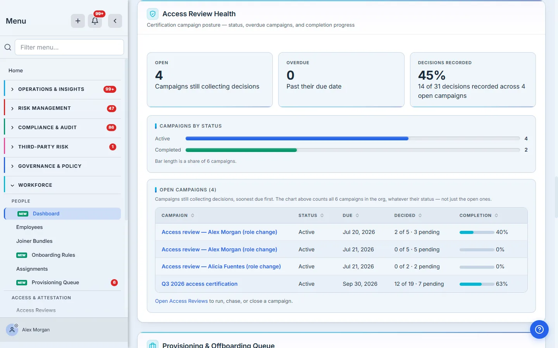The image size is (558, 348).
Task: Open Q3 2026 access certification campaign
Action: pos(200,284)
